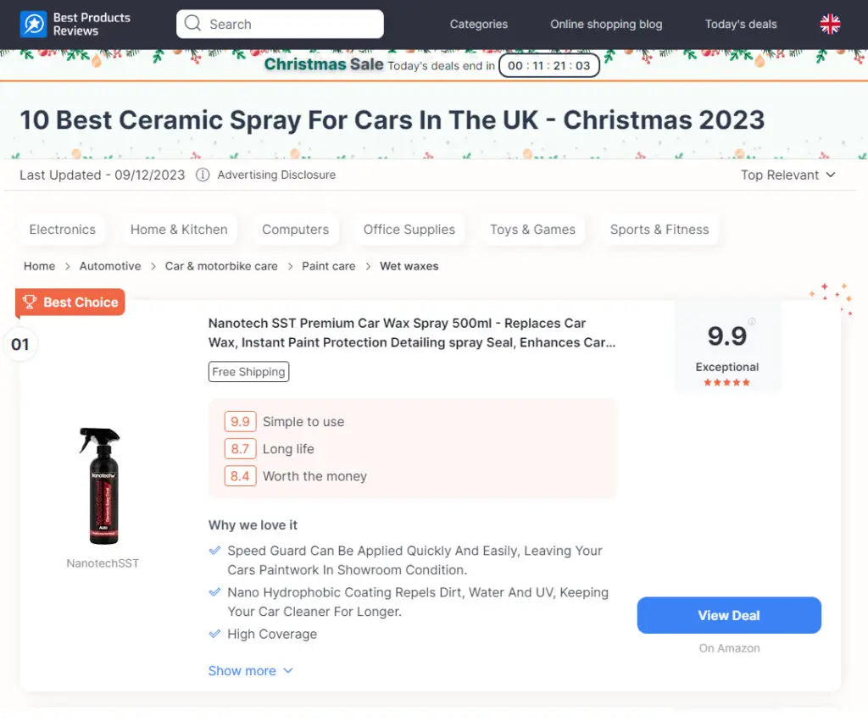
Task: Click the View Deal button
Action: (x=728, y=615)
